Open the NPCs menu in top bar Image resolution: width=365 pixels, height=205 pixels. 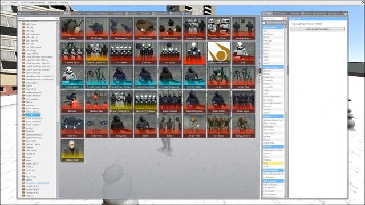[x=4, y=2]
